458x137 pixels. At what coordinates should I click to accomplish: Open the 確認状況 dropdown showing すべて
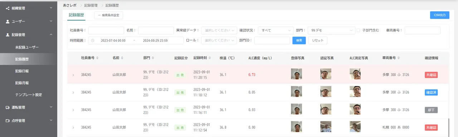point(276,31)
